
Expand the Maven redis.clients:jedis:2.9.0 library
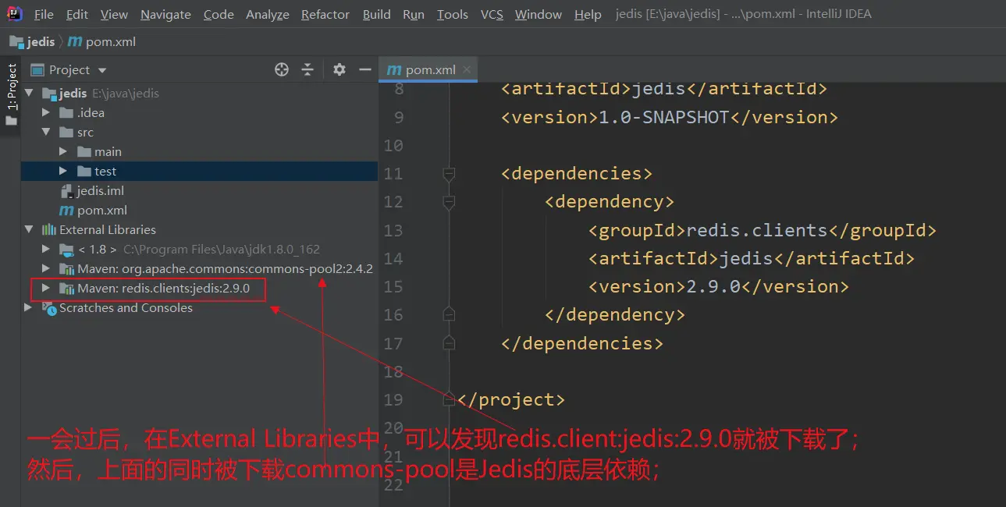pos(46,289)
